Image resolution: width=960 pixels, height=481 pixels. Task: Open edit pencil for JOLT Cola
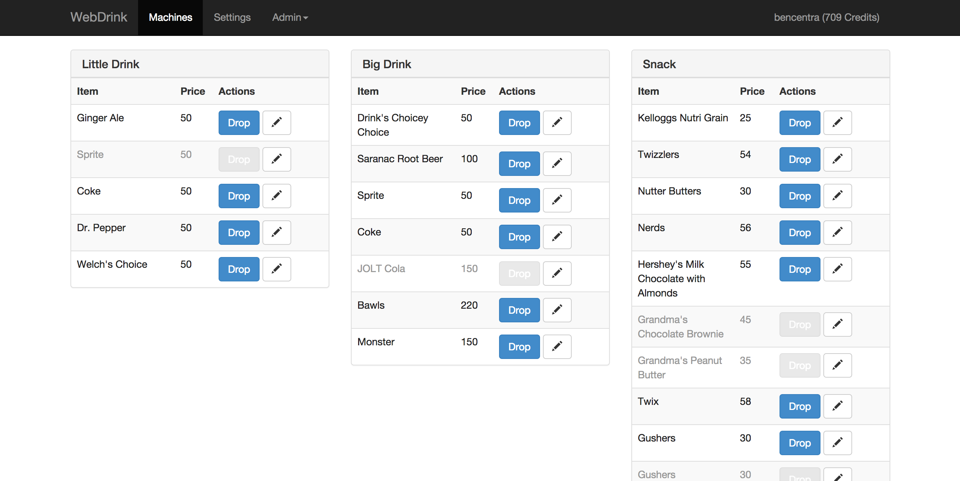pos(557,274)
